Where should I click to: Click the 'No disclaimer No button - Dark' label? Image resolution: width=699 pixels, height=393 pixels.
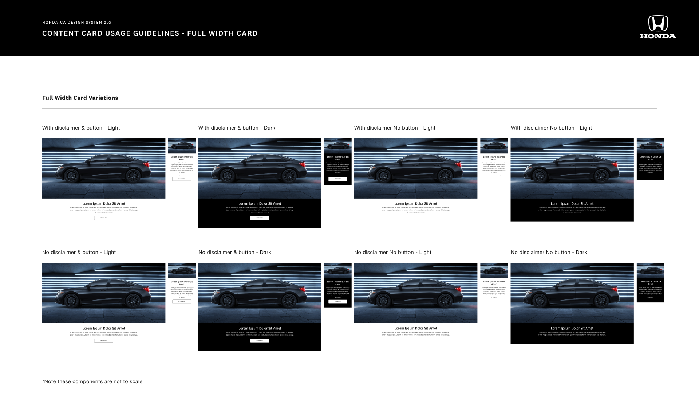pyautogui.click(x=549, y=252)
